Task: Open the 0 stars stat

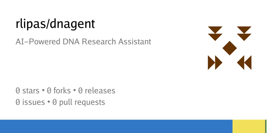Action: click(x=27, y=91)
